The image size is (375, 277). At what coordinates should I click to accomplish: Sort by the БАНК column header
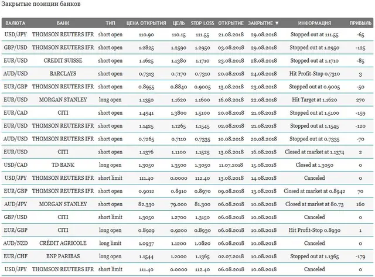point(63,23)
